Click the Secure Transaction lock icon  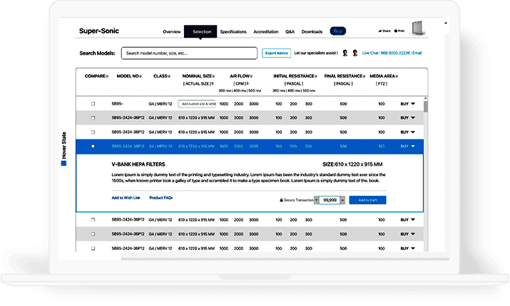point(281,200)
